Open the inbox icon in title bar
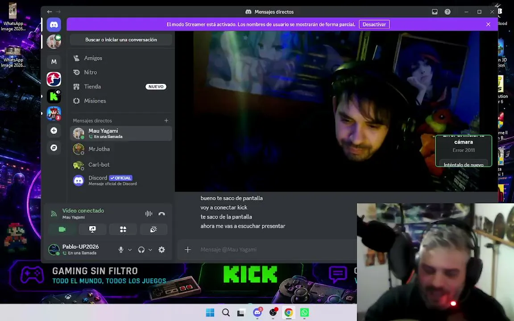 435,12
